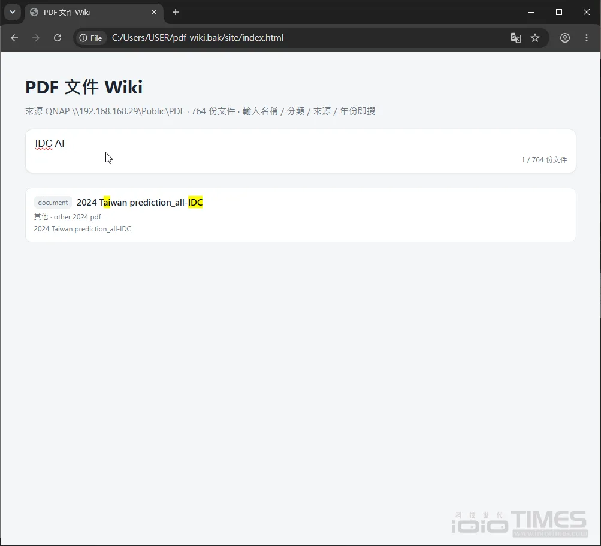Open the browser profile icon
This screenshot has width=601, height=546.
point(565,38)
